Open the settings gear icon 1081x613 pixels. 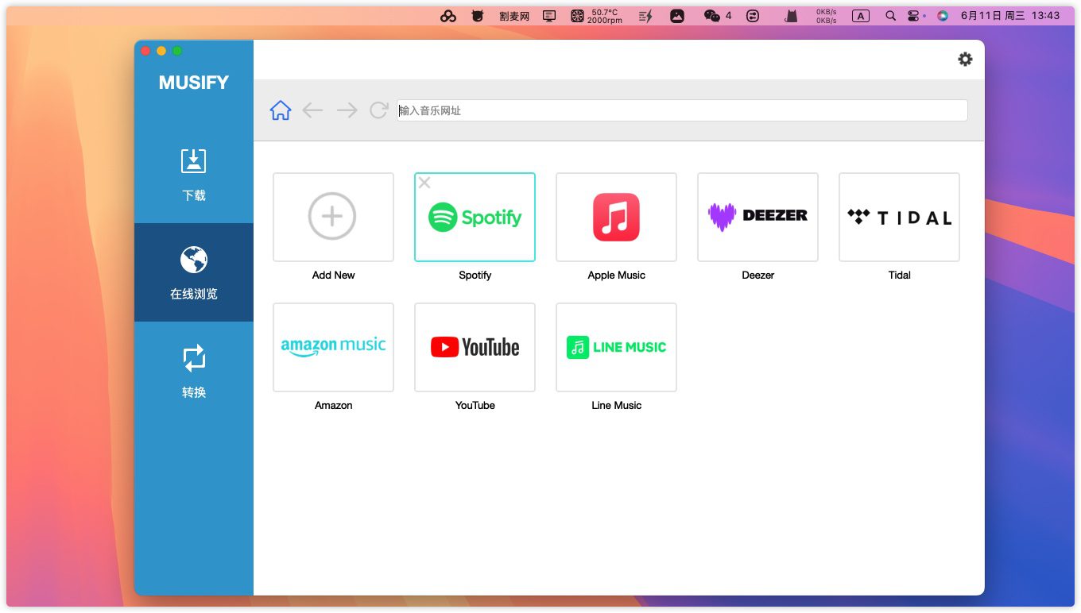tap(965, 60)
